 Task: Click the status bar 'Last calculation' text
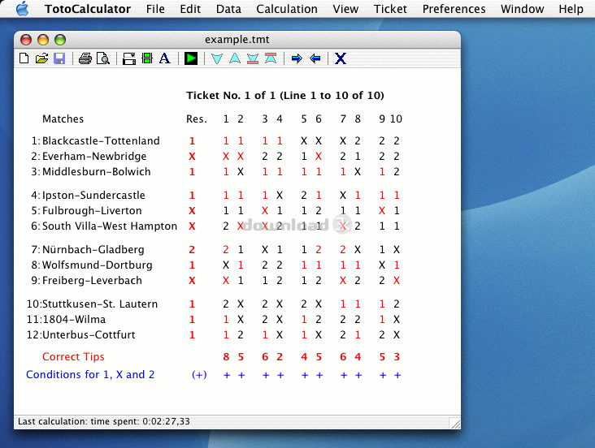point(103,421)
